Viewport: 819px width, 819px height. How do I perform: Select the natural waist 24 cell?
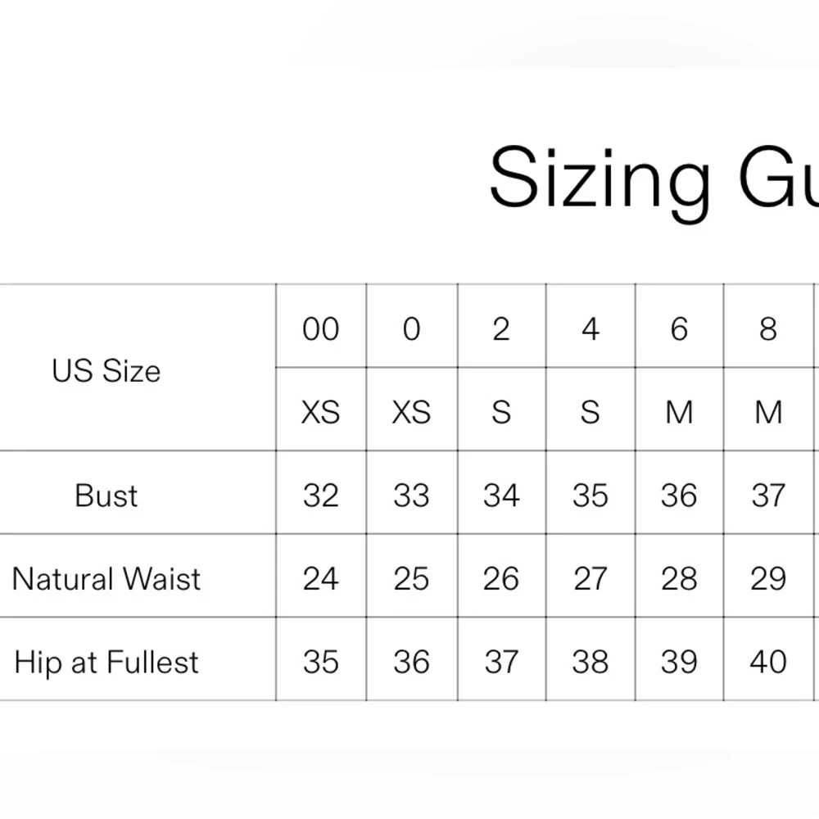[x=320, y=579]
